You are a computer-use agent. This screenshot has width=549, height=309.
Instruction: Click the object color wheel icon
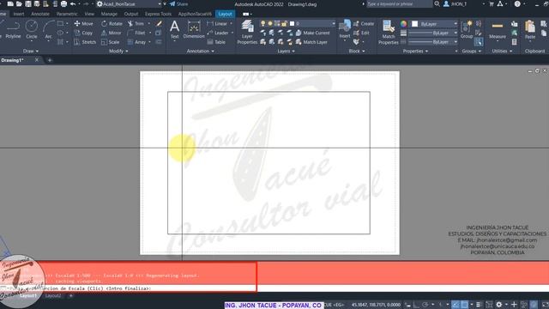(x=404, y=24)
